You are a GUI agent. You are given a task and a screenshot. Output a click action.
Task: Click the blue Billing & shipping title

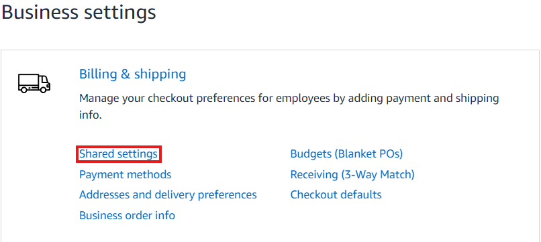point(132,74)
